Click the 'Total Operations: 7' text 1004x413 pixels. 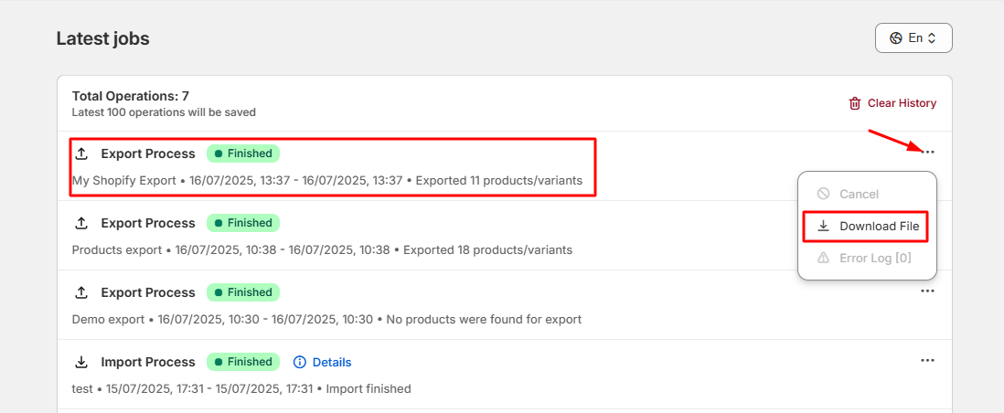pos(131,97)
